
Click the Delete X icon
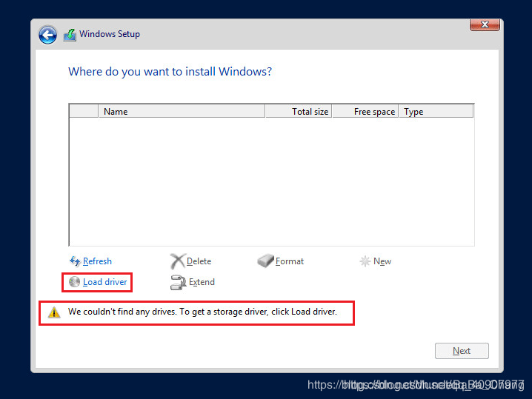pyautogui.click(x=177, y=261)
